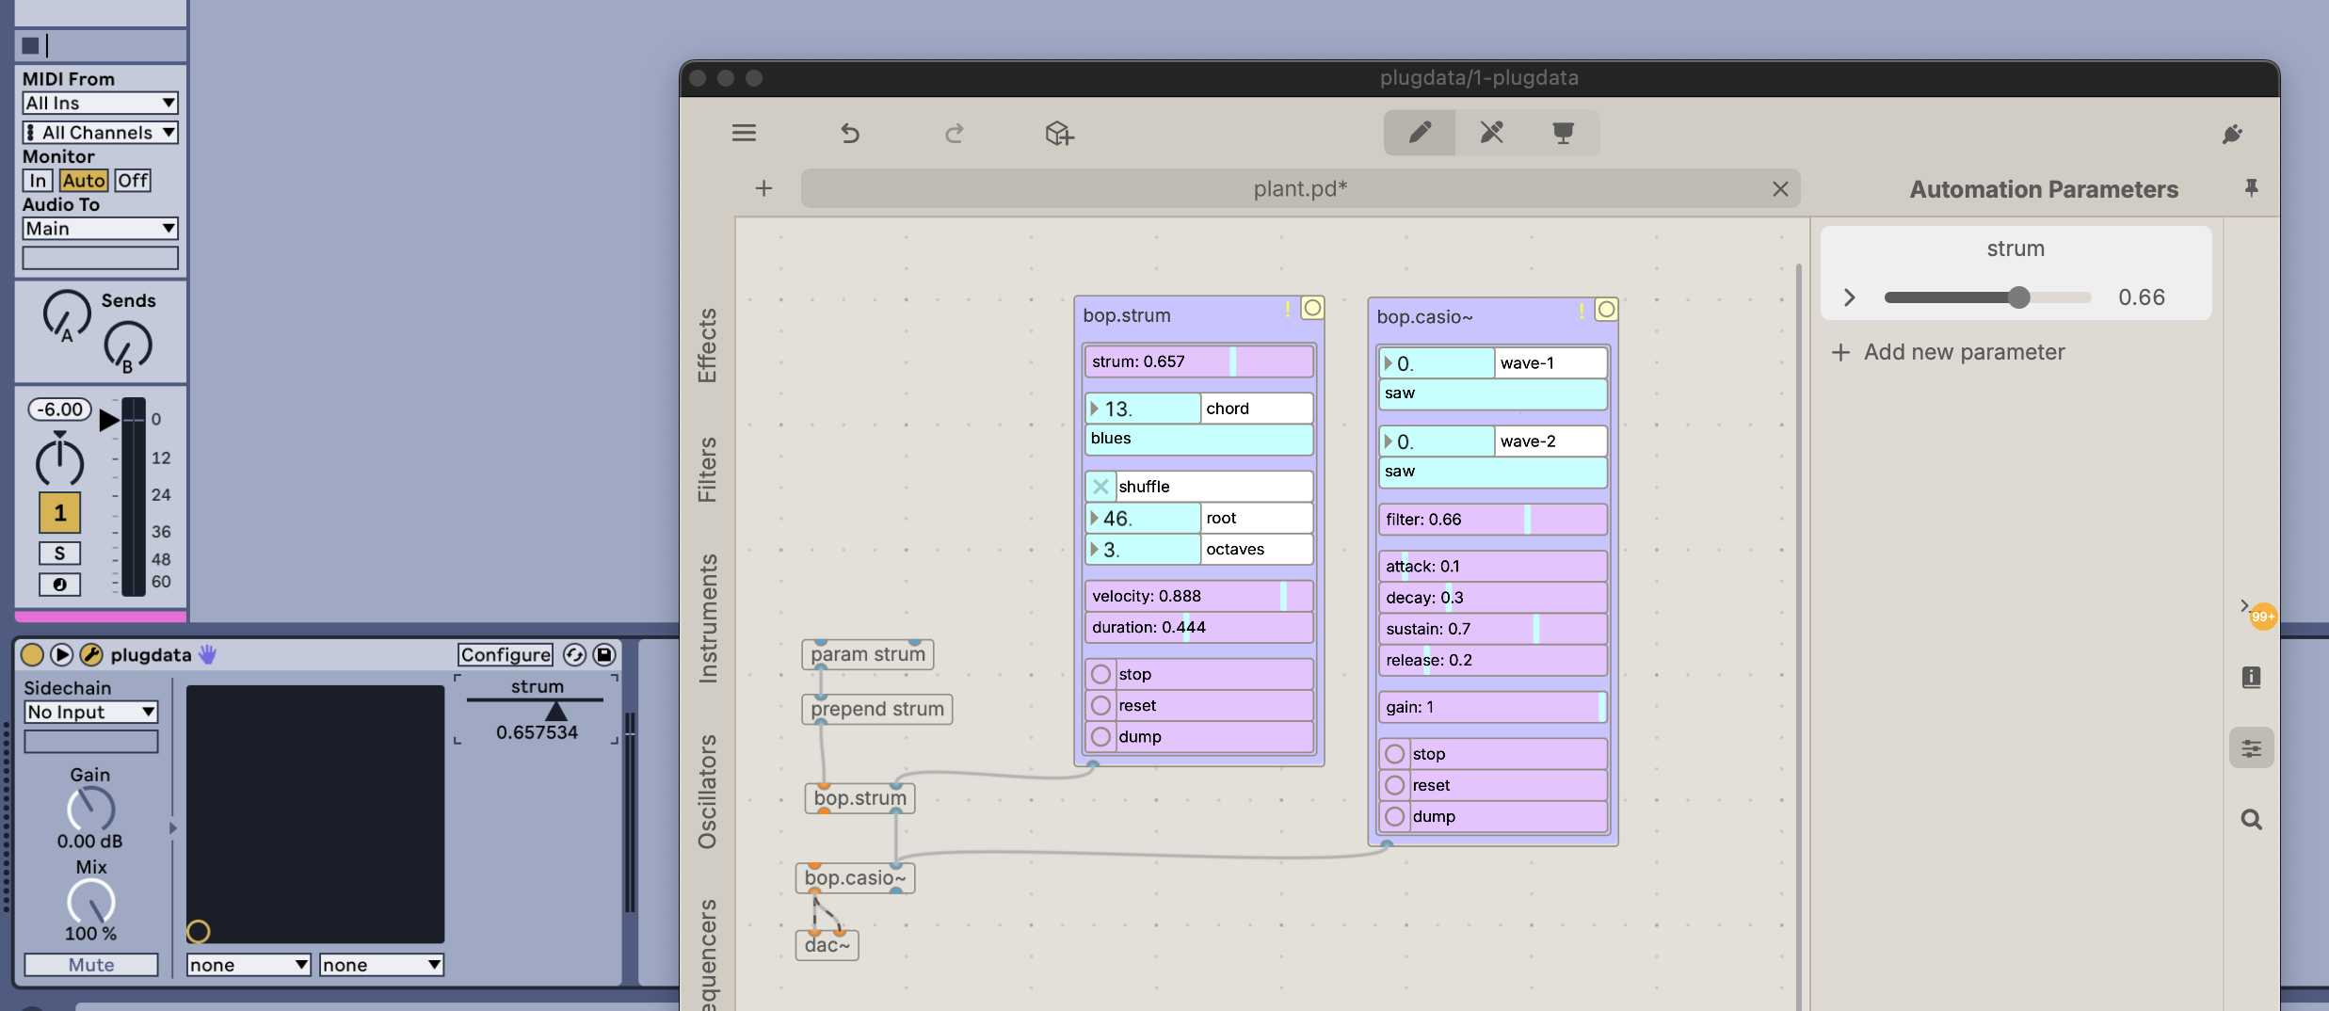Click the bop.strum warning exclamation icon

click(1287, 309)
